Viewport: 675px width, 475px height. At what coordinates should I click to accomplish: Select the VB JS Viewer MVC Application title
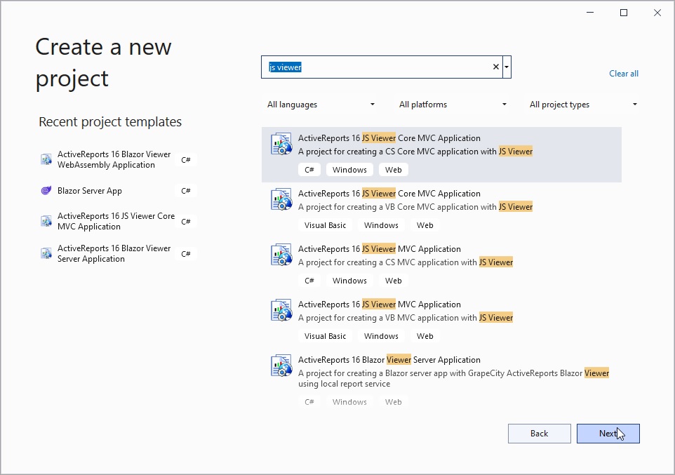[380, 304]
